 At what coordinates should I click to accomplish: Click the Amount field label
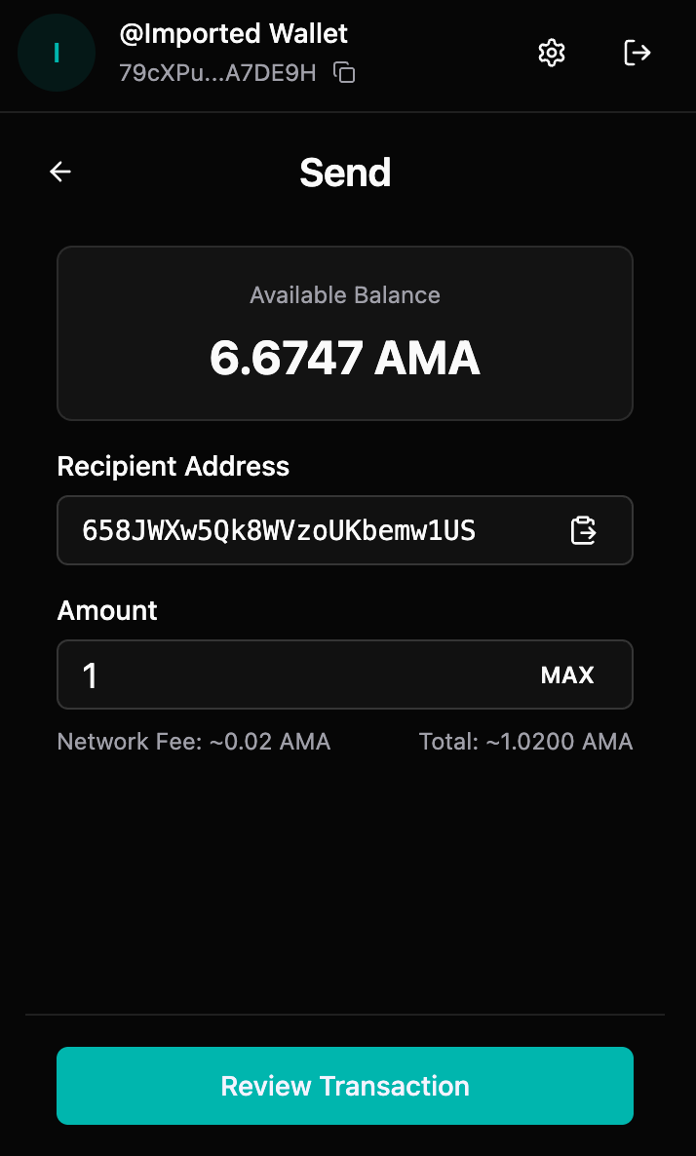107,610
